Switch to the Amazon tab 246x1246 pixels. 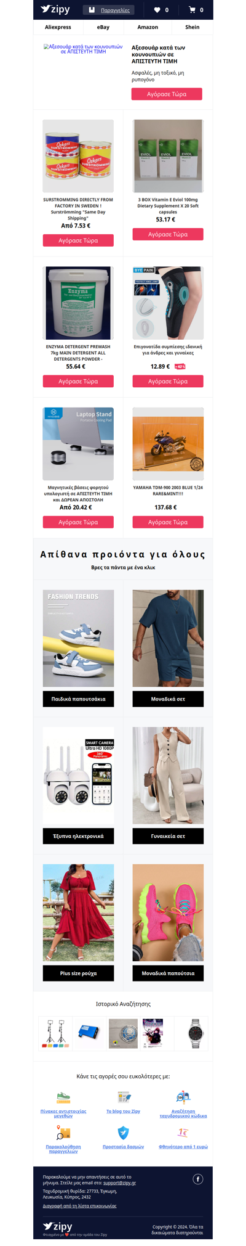coord(148,27)
